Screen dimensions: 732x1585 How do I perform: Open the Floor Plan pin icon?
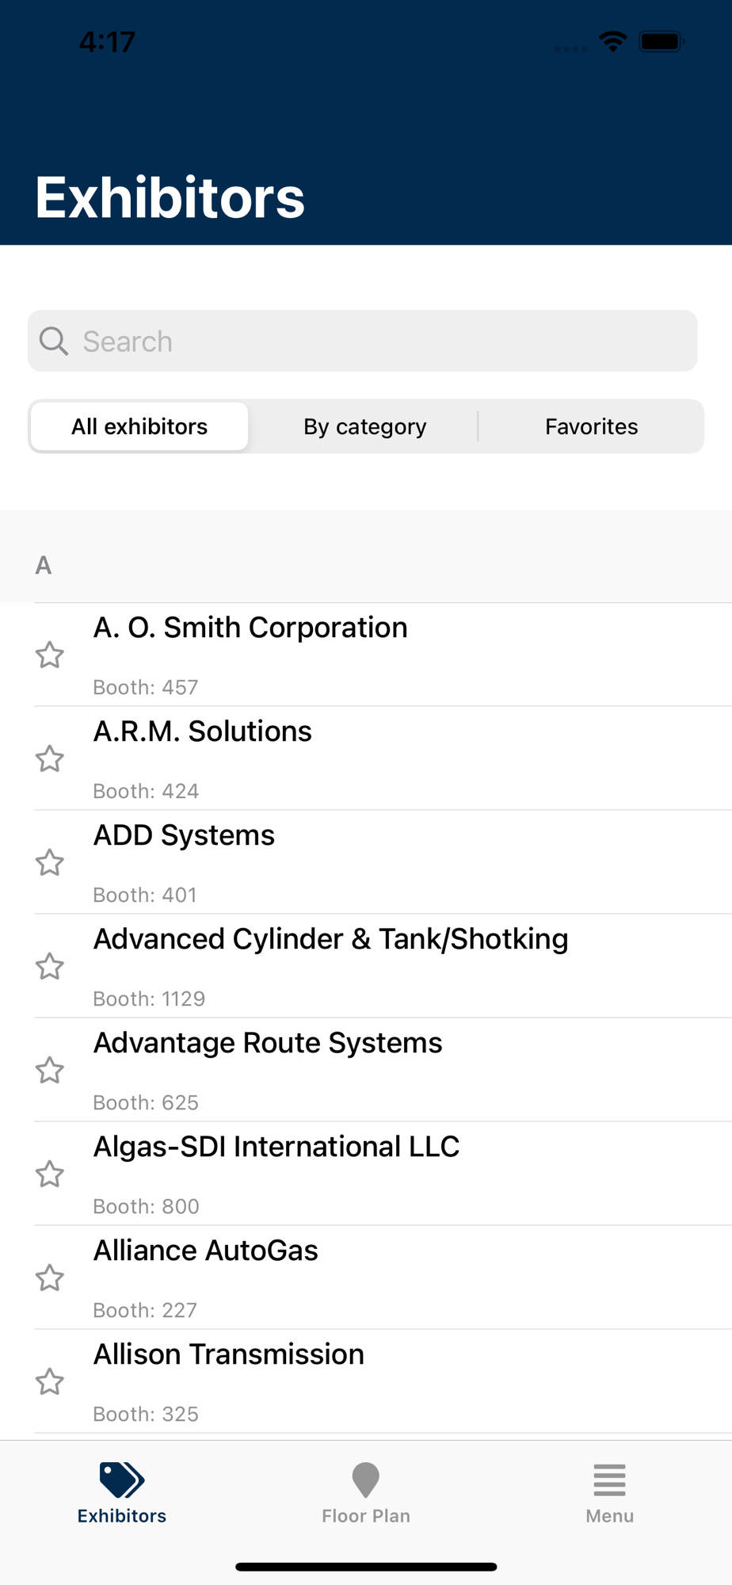(366, 1480)
